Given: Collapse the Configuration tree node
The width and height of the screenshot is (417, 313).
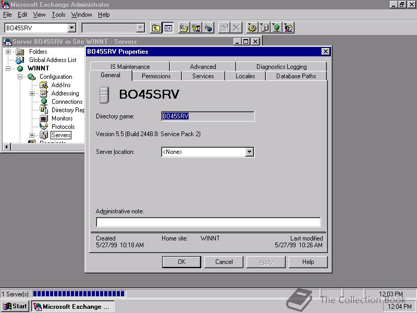Looking at the screenshot, I should click(20, 77).
